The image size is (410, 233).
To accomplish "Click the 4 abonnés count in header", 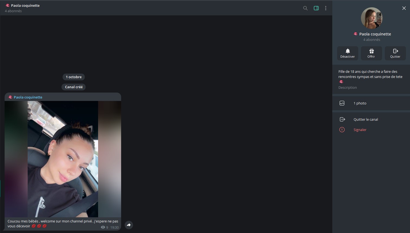I will coord(13,11).
